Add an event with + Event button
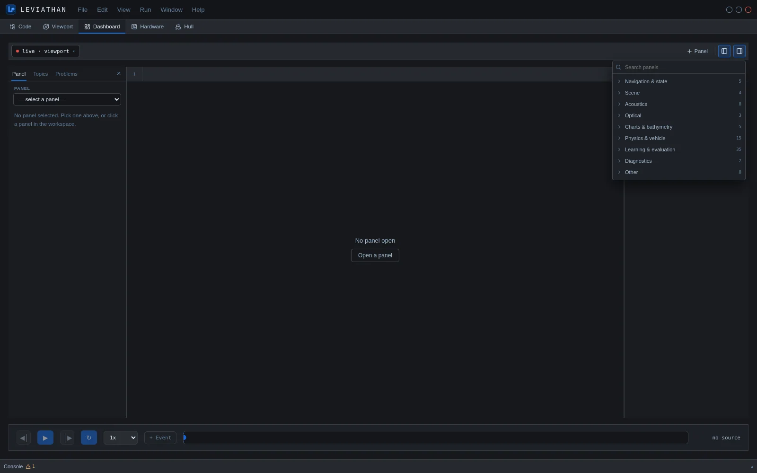 pyautogui.click(x=160, y=438)
